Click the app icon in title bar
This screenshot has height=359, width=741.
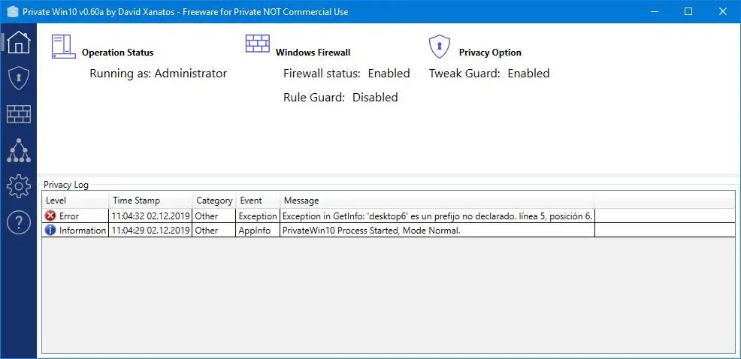tap(13, 11)
